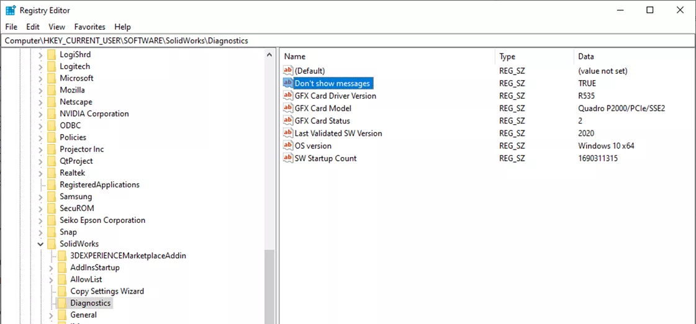Click the Windows 10 x64 data cell
Image resolution: width=696 pixels, height=324 pixels.
click(605, 146)
